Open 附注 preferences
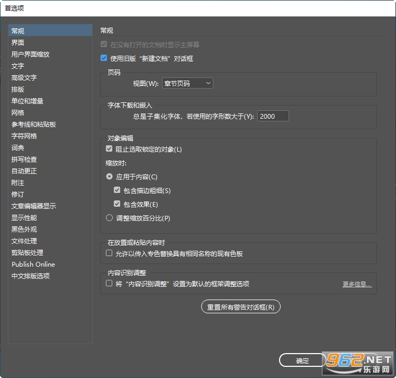Image resolution: width=396 pixels, height=378 pixels. coord(50,182)
